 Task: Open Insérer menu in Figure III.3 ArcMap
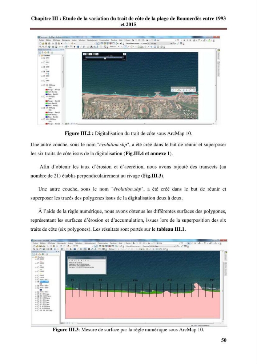click(x=71, y=243)
